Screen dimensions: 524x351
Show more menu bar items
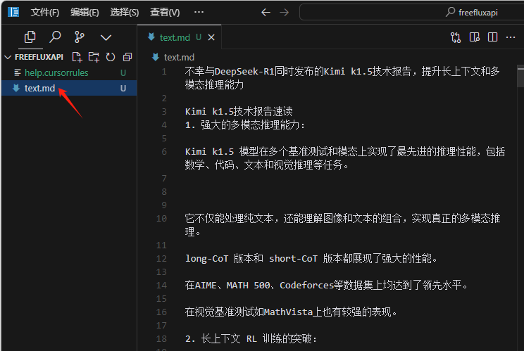[199, 13]
